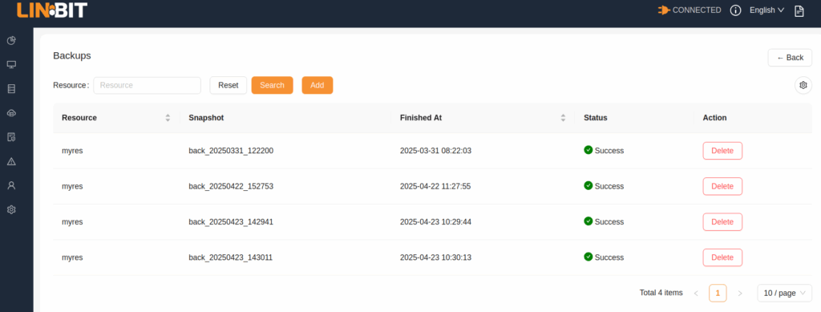This screenshot has width=821, height=312.
Task: Click the Backups page title
Action: click(71, 55)
